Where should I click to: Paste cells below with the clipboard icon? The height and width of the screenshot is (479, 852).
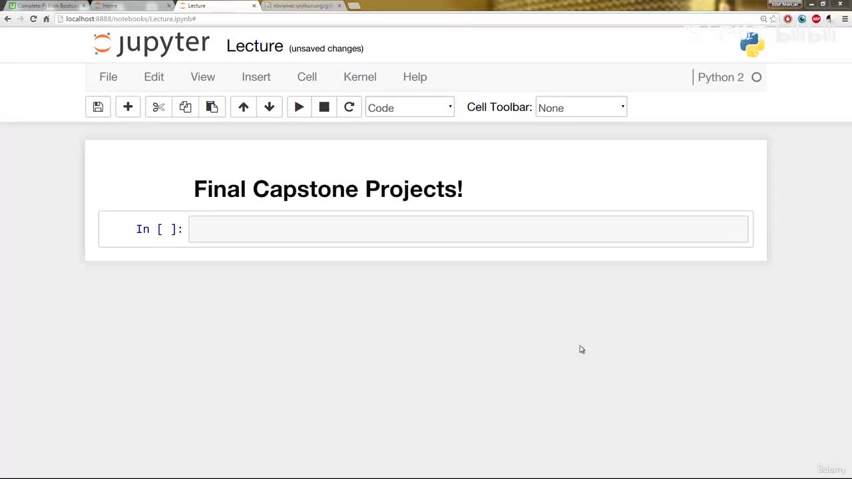click(x=212, y=107)
